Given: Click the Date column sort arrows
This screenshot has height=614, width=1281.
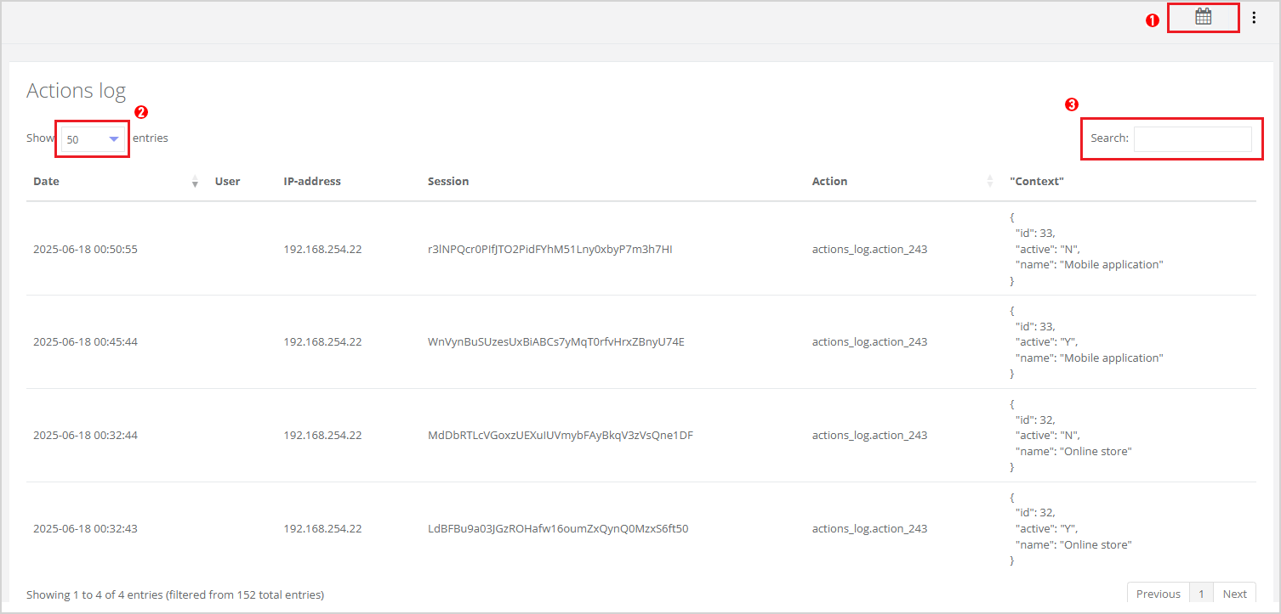Looking at the screenshot, I should tap(195, 182).
